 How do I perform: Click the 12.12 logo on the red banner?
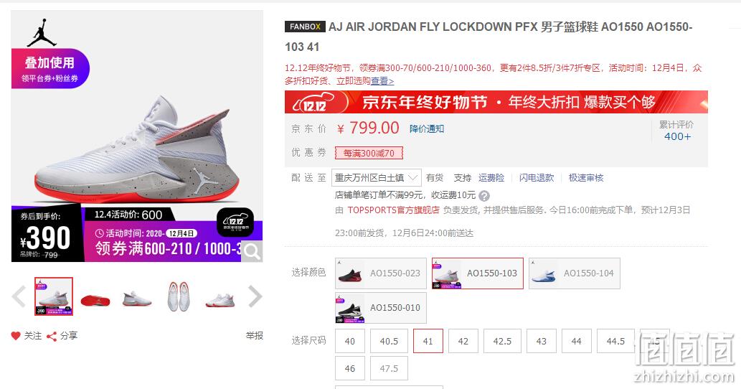pyautogui.click(x=313, y=102)
